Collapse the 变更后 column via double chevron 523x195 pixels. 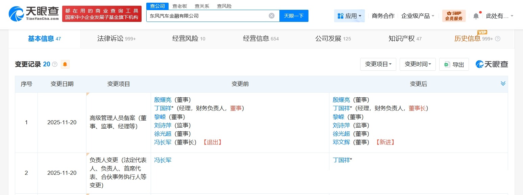tap(503, 83)
